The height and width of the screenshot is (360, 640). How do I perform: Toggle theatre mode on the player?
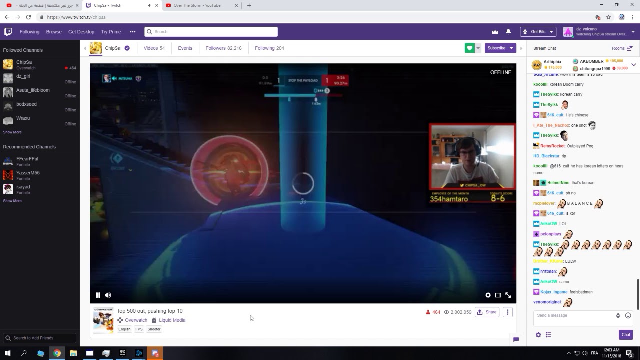[498, 295]
